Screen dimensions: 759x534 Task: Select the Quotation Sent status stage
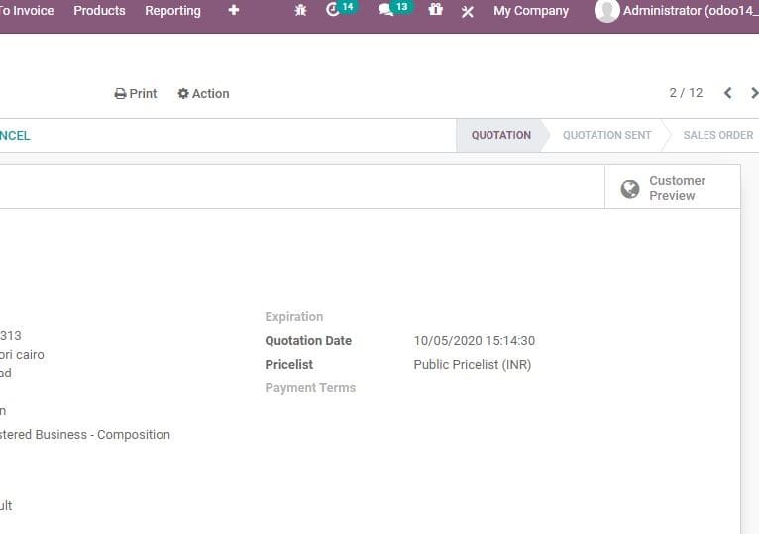[x=606, y=135]
